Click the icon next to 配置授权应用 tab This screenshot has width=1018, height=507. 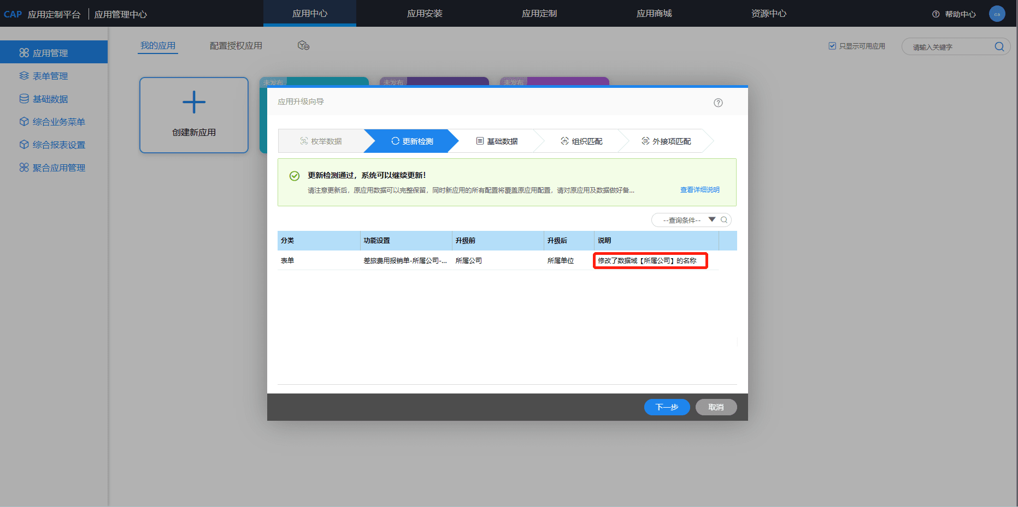tap(303, 45)
